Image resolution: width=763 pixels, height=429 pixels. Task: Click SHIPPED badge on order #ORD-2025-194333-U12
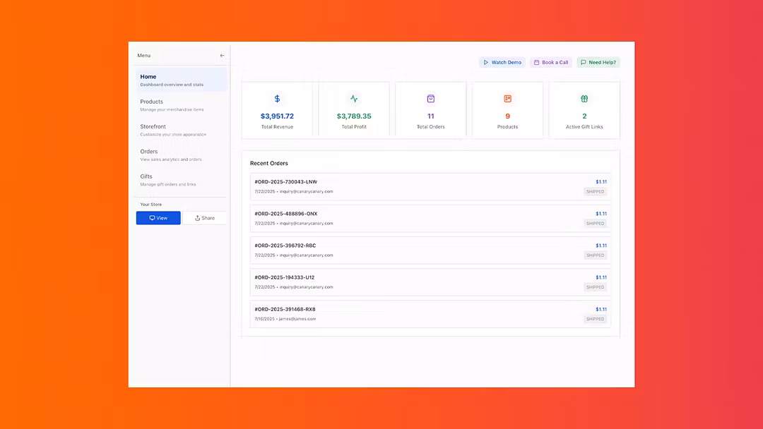[x=595, y=287]
